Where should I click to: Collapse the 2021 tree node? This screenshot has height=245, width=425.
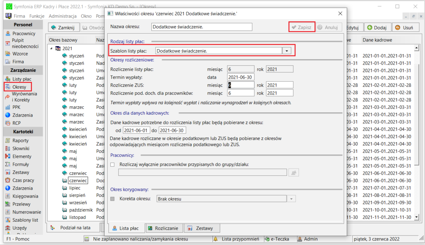point(51,49)
